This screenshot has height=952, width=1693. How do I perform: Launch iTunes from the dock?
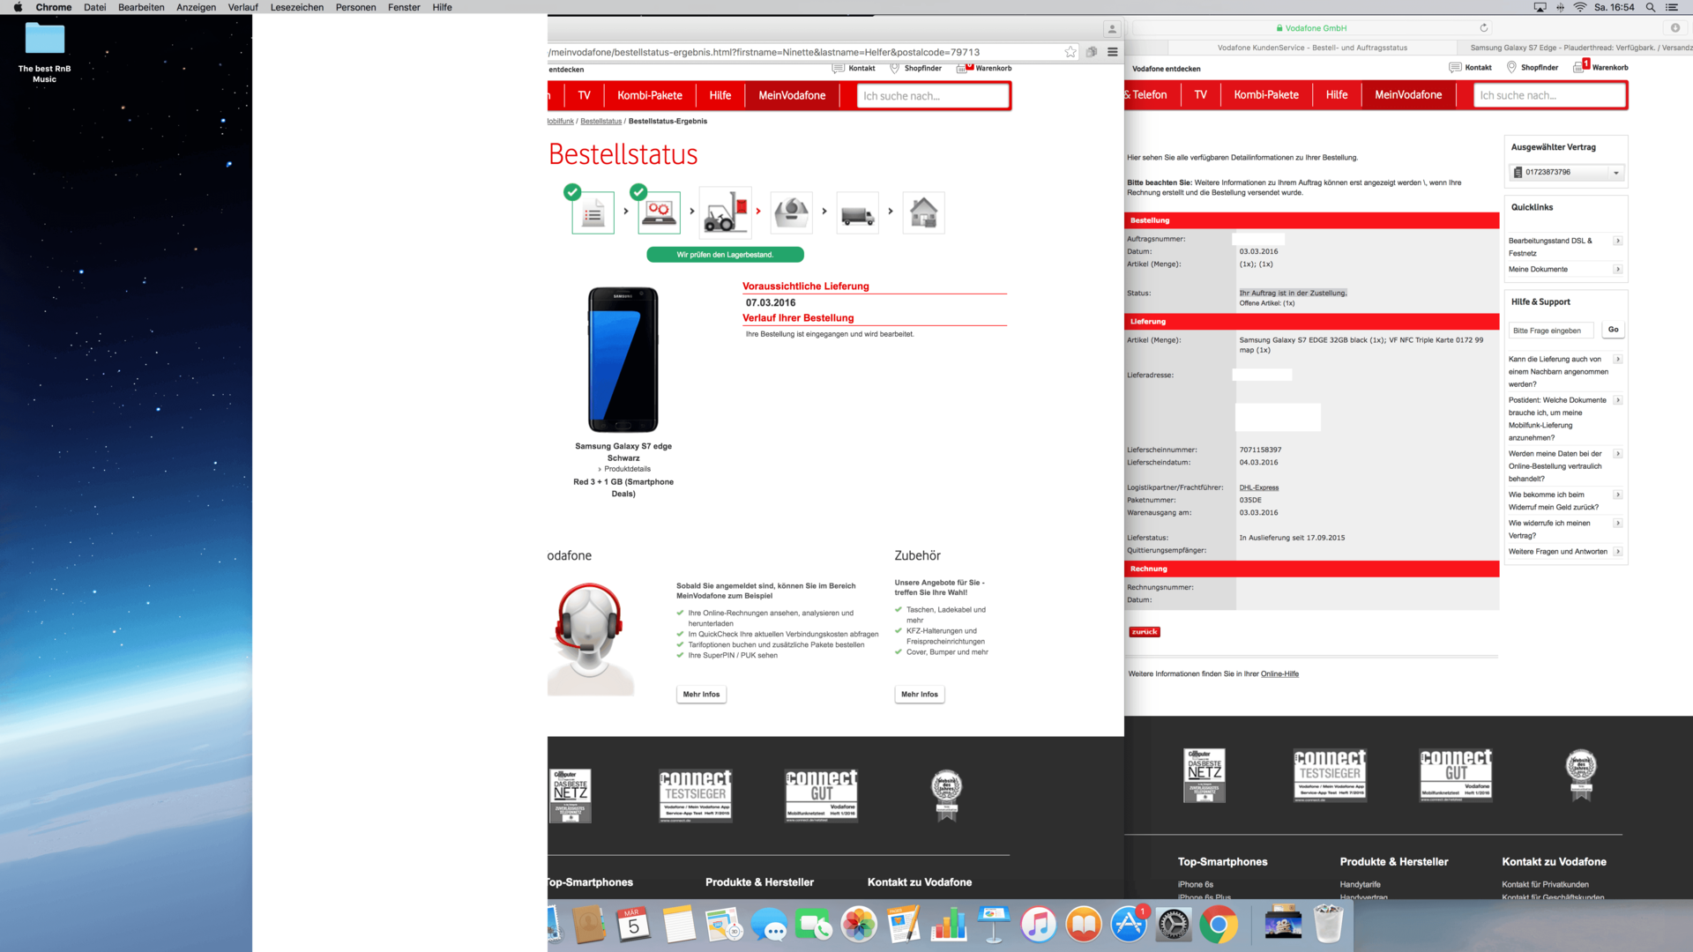(1039, 925)
